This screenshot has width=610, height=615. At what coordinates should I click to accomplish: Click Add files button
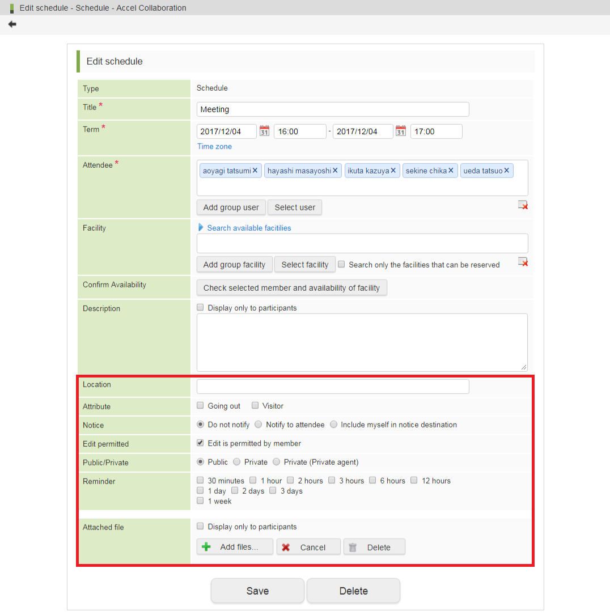235,547
